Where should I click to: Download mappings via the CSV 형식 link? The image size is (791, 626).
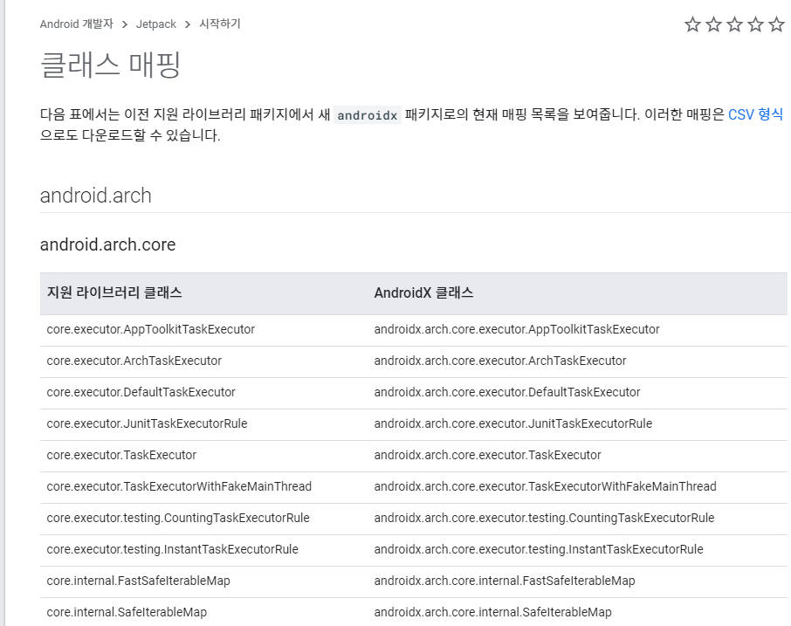pyautogui.click(x=755, y=114)
